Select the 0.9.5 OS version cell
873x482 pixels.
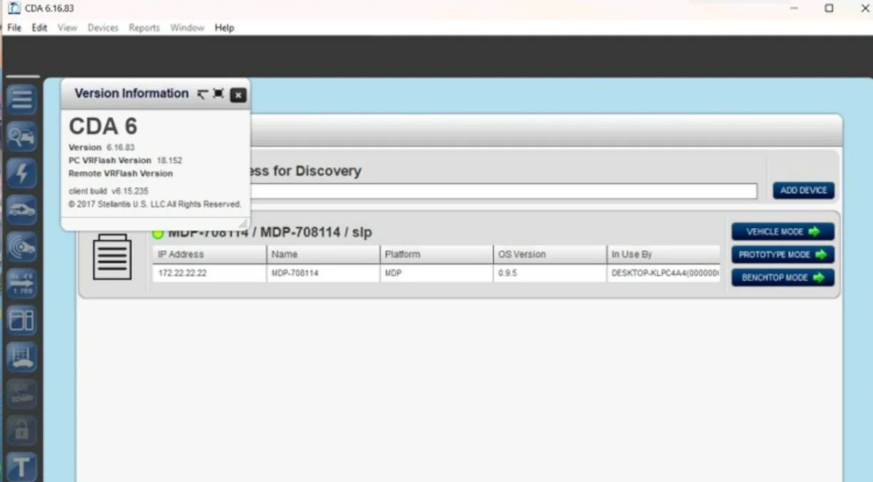(x=550, y=273)
